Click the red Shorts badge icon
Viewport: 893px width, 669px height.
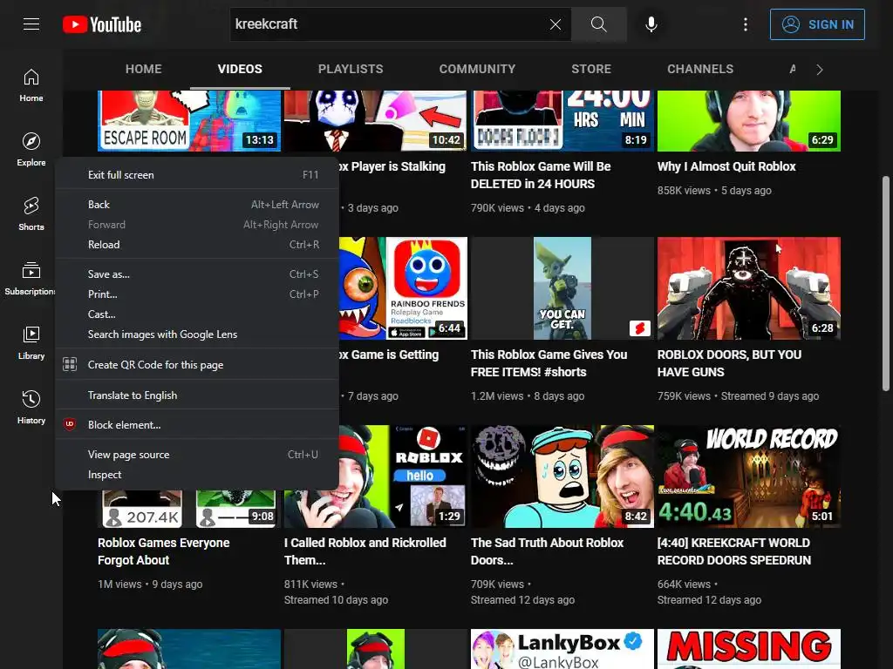click(639, 328)
